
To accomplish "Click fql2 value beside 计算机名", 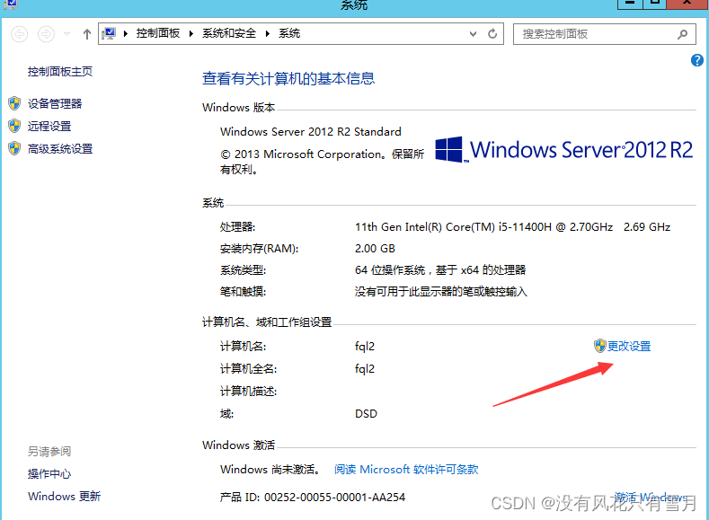I will tap(365, 347).
